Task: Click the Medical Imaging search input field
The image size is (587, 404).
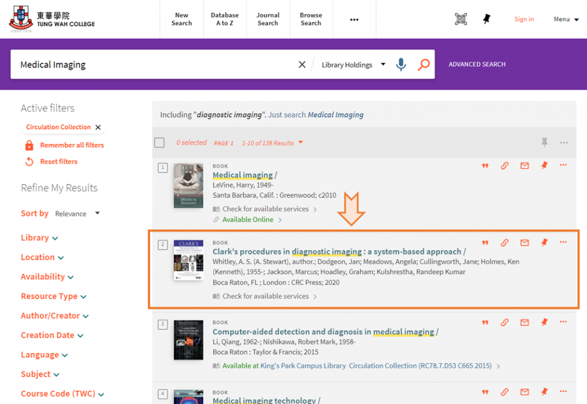Action: click(156, 64)
